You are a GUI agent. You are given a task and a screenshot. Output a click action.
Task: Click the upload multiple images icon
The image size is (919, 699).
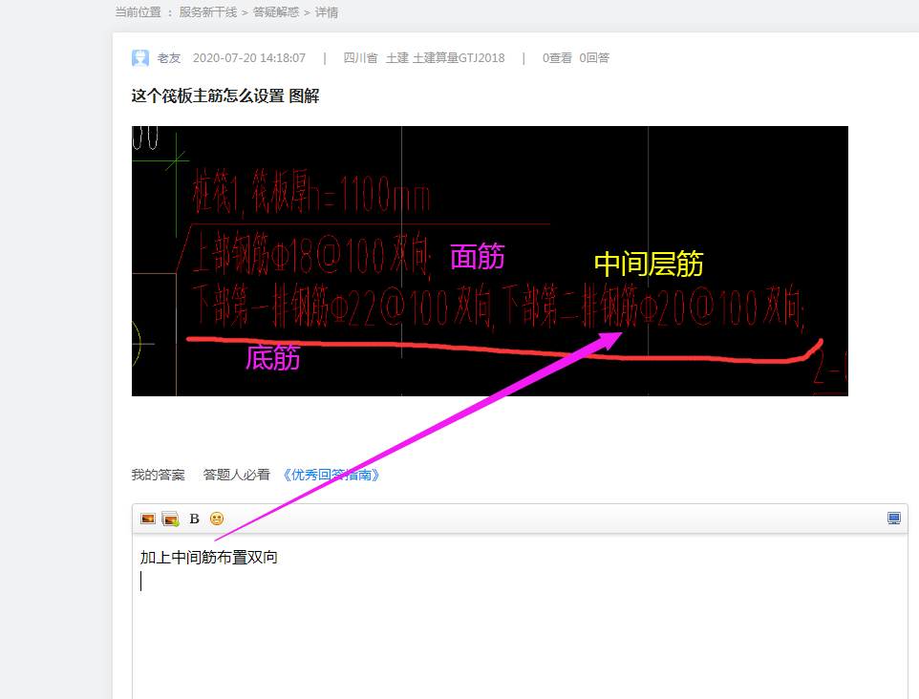171,519
